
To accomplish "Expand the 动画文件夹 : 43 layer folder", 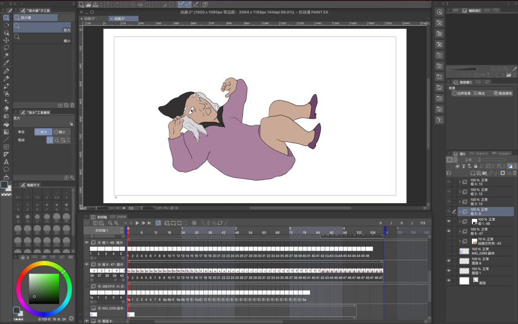I will [460, 241].
